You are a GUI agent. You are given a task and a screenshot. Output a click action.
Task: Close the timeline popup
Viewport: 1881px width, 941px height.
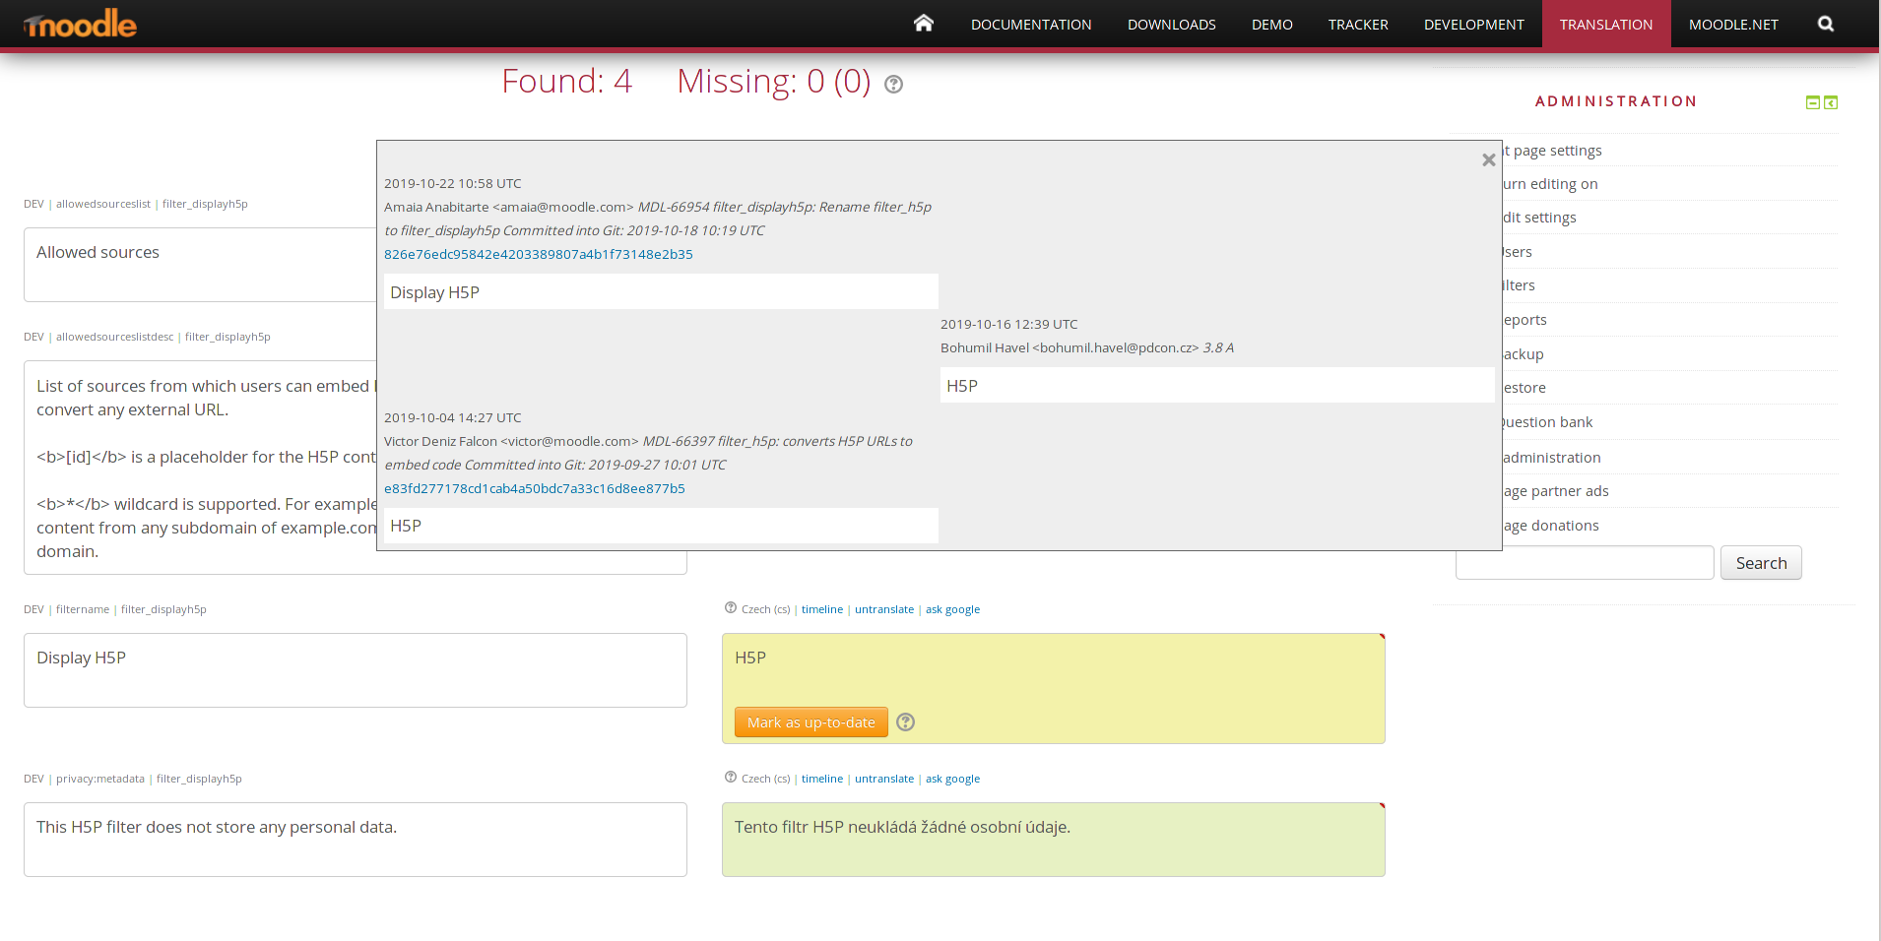(x=1488, y=159)
